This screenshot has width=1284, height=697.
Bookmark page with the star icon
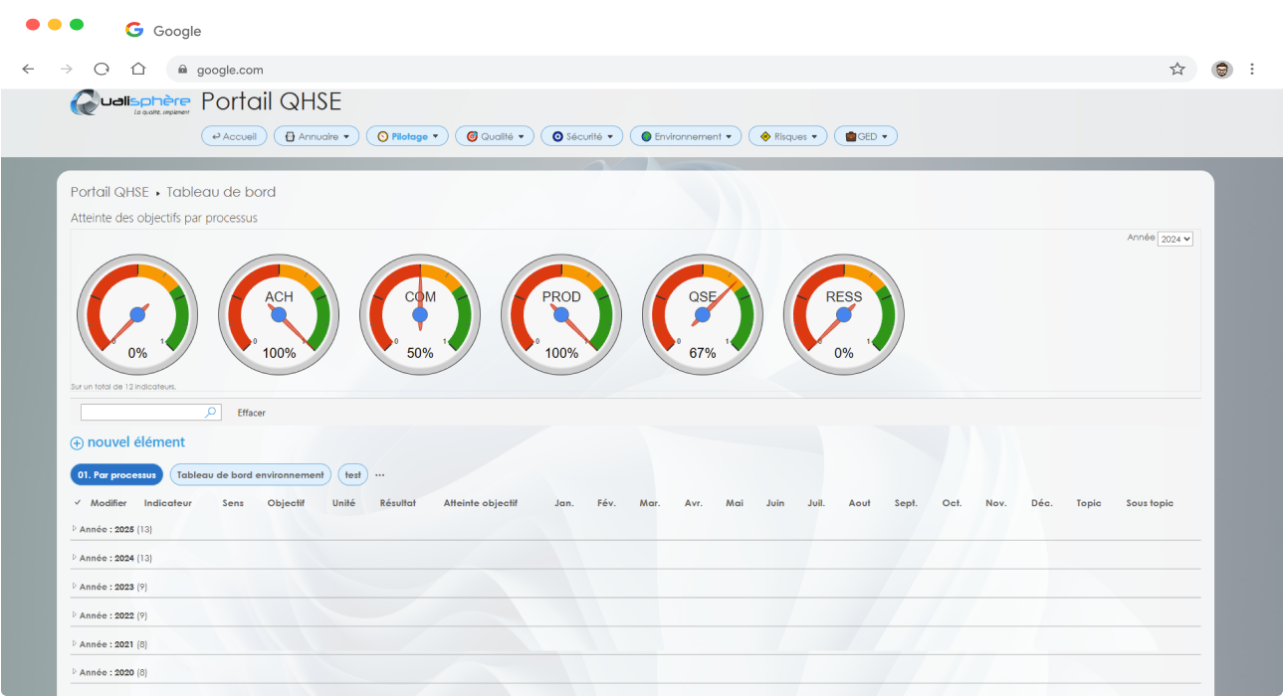point(1177,69)
